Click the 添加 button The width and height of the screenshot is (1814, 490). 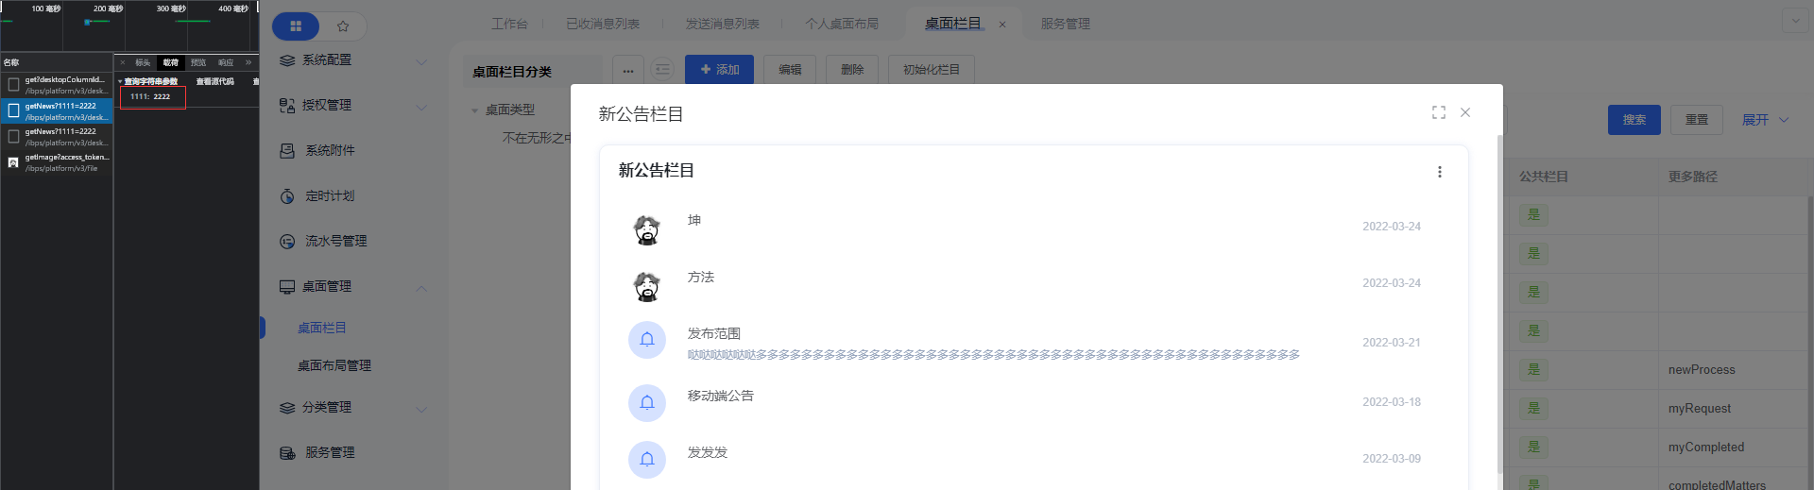[720, 70]
